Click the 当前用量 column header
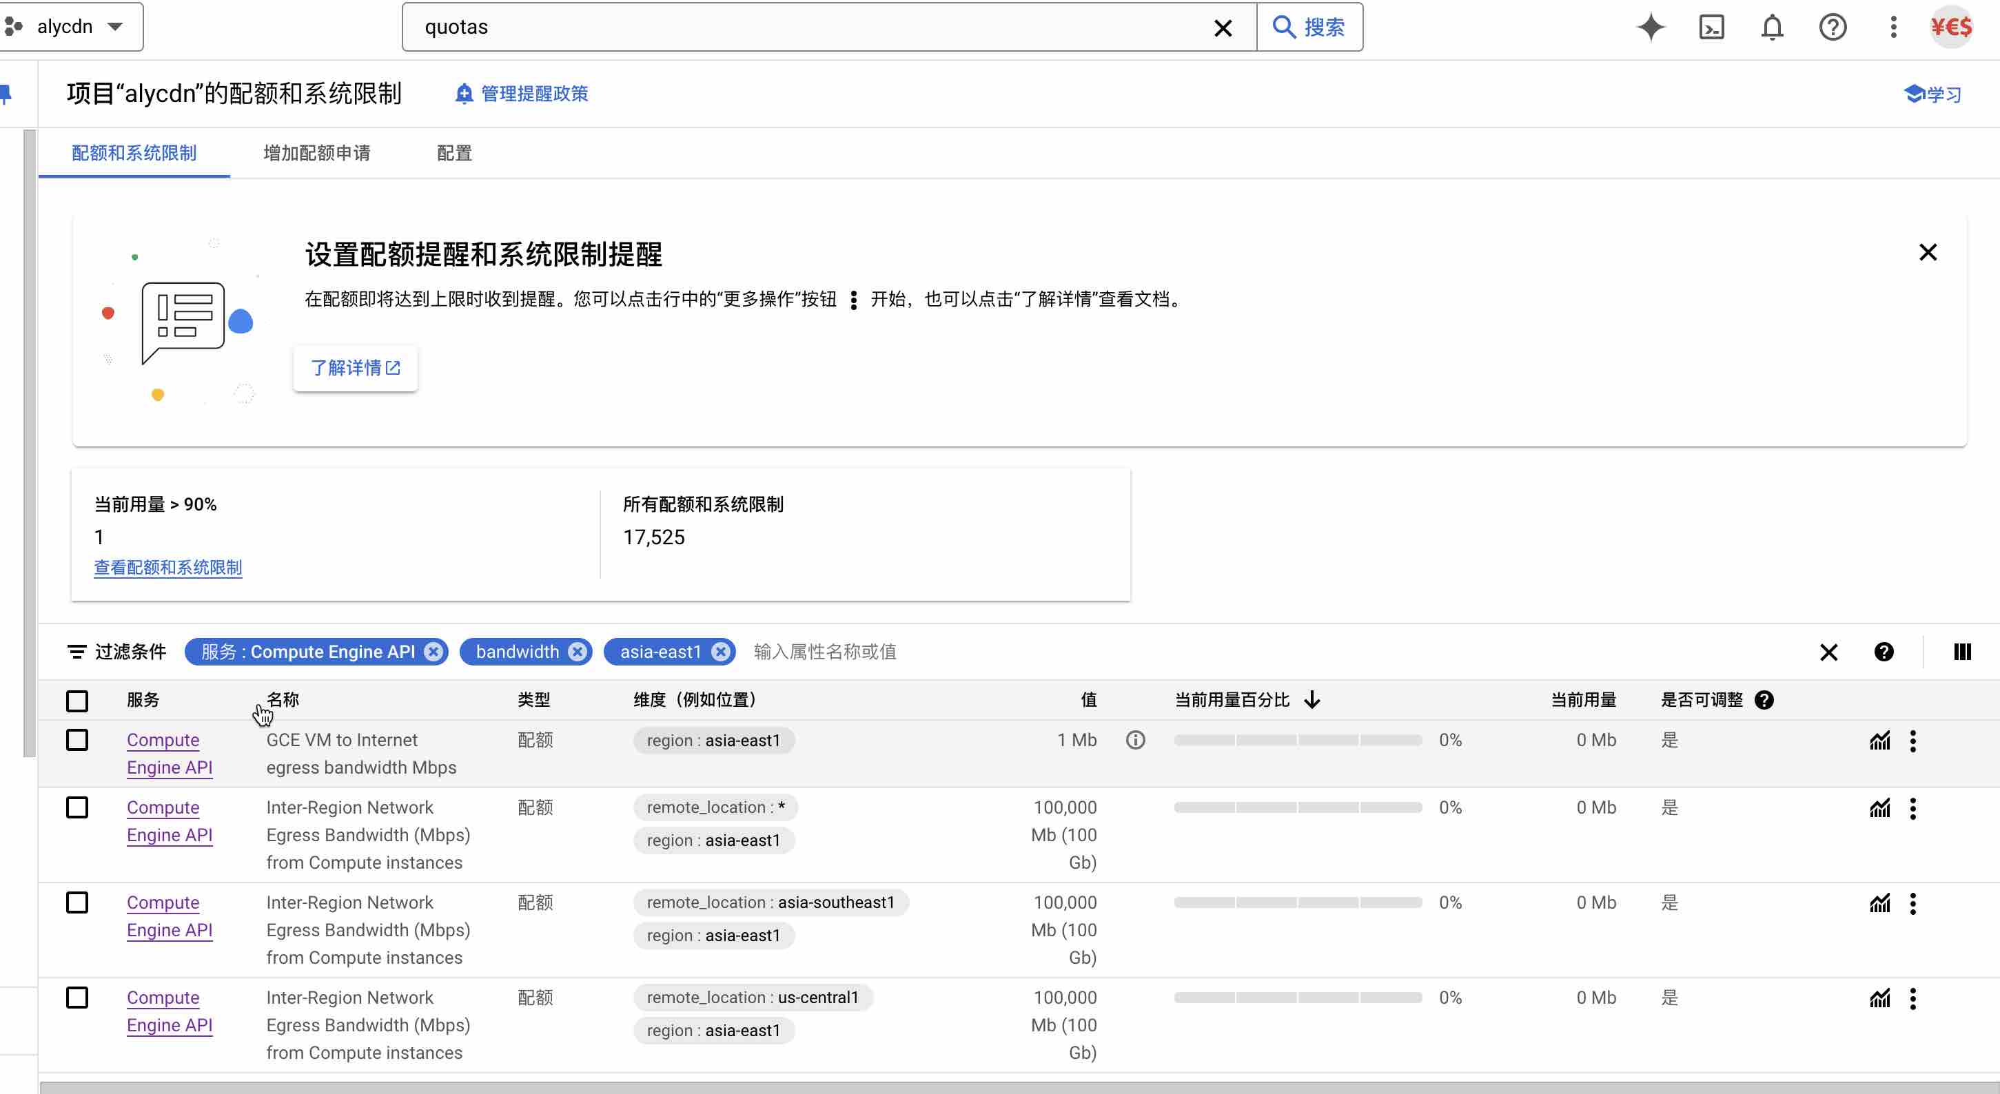 1583,700
